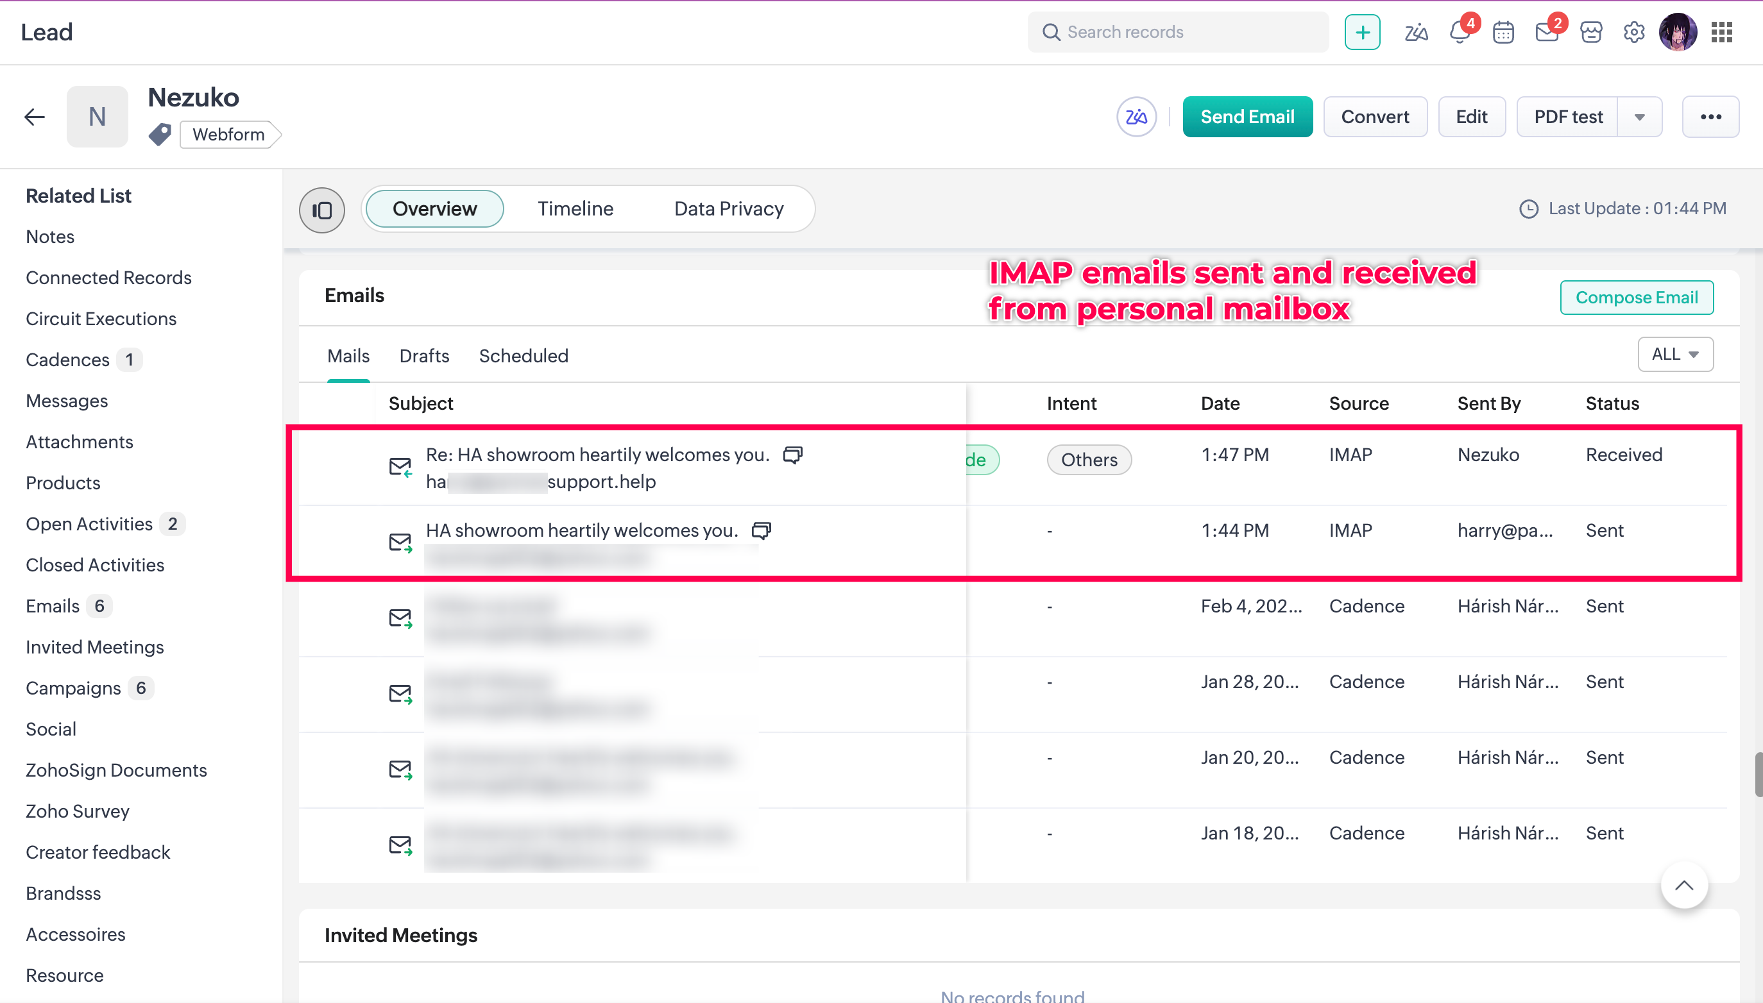Expand the PDF test dropdown arrow

1640,117
